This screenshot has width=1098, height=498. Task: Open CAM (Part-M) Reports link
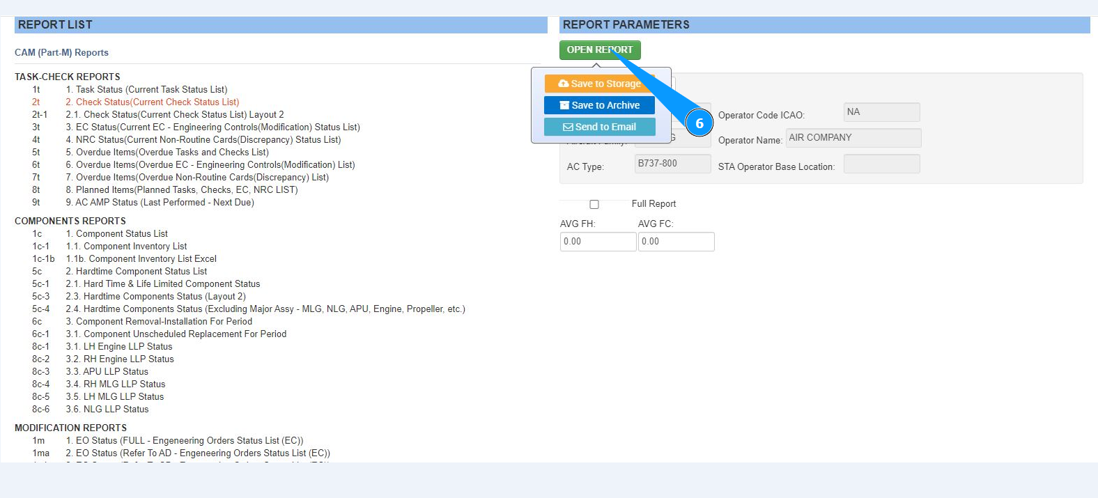pyautogui.click(x=61, y=53)
